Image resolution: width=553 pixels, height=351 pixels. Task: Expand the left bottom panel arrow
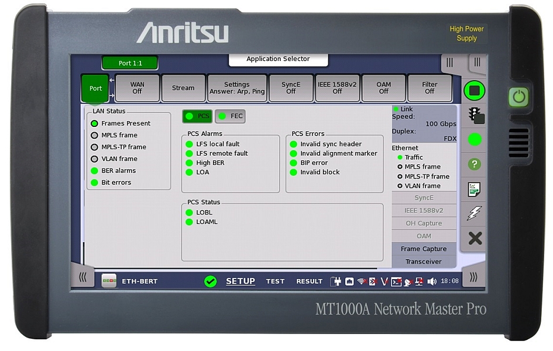pos(83,277)
